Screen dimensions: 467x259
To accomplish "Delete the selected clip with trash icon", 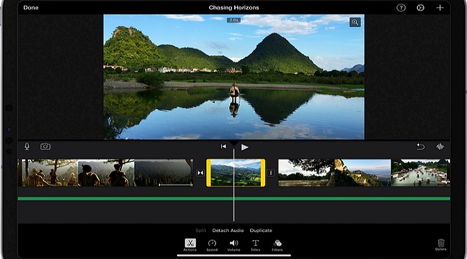I will [441, 245].
